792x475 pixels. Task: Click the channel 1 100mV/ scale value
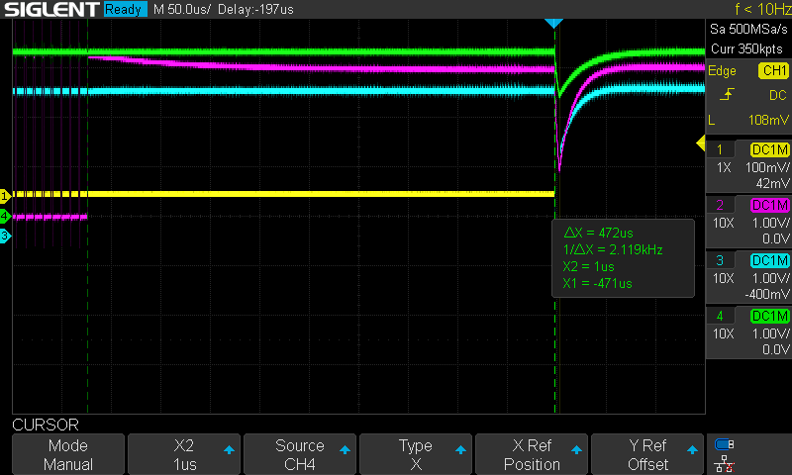click(x=767, y=167)
